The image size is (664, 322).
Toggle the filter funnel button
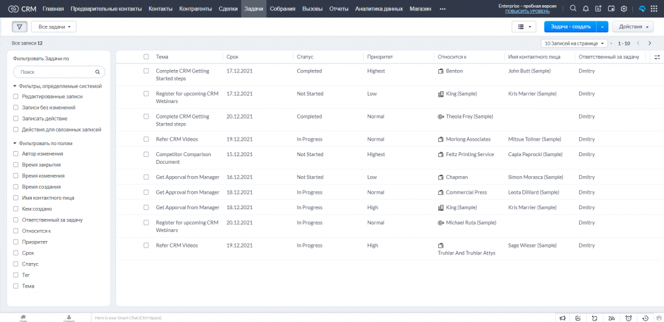(x=19, y=27)
